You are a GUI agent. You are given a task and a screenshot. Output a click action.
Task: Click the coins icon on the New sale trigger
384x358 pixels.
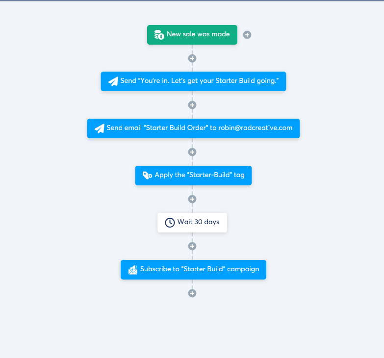pyautogui.click(x=159, y=35)
